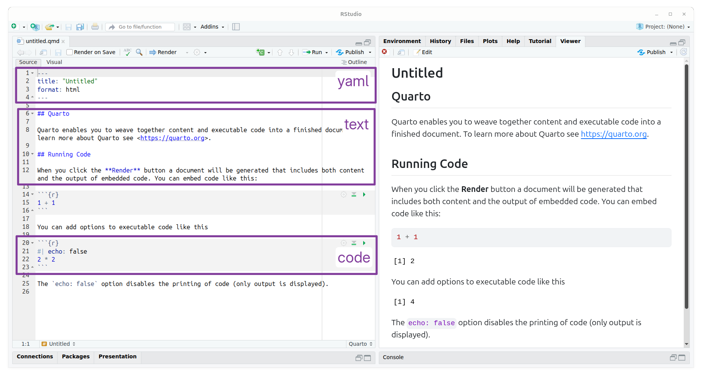This screenshot has height=377, width=702.
Task: Switch to Visual editor mode
Action: tap(54, 62)
